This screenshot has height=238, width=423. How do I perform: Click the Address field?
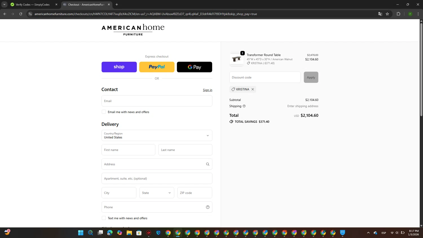pos(157,164)
